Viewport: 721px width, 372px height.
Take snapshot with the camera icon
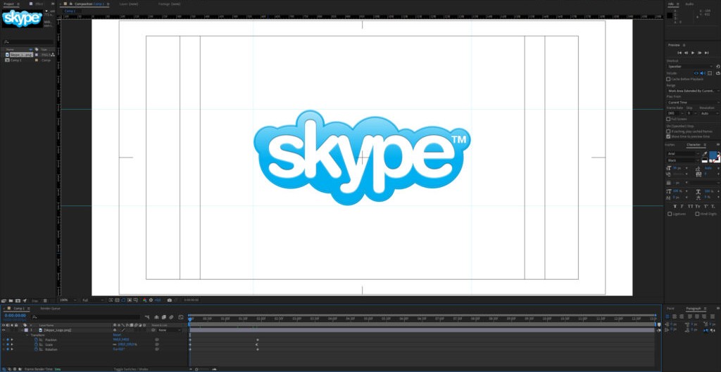(x=169, y=300)
